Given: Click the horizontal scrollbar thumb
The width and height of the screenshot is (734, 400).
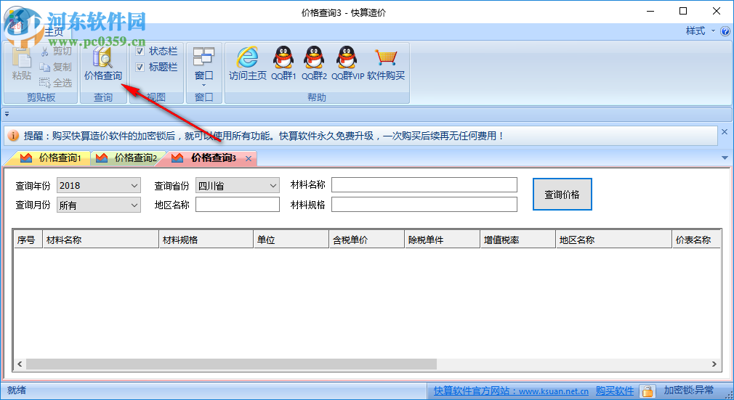Looking at the screenshot, I should [x=231, y=364].
